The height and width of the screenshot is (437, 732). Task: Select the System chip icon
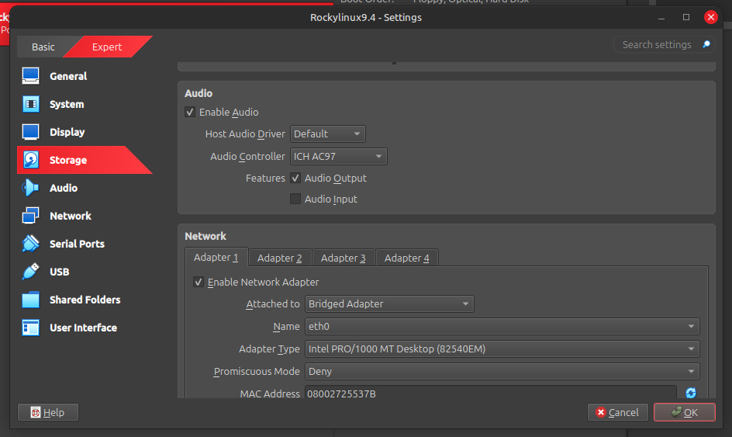coord(31,104)
